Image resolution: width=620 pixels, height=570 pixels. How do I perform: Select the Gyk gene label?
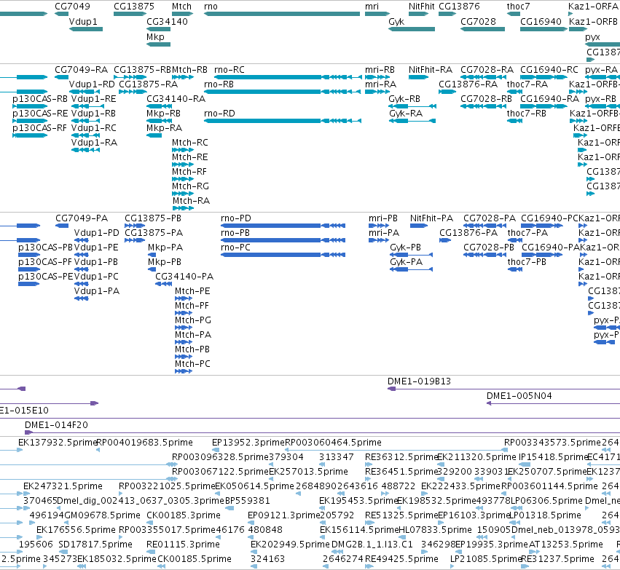point(396,22)
